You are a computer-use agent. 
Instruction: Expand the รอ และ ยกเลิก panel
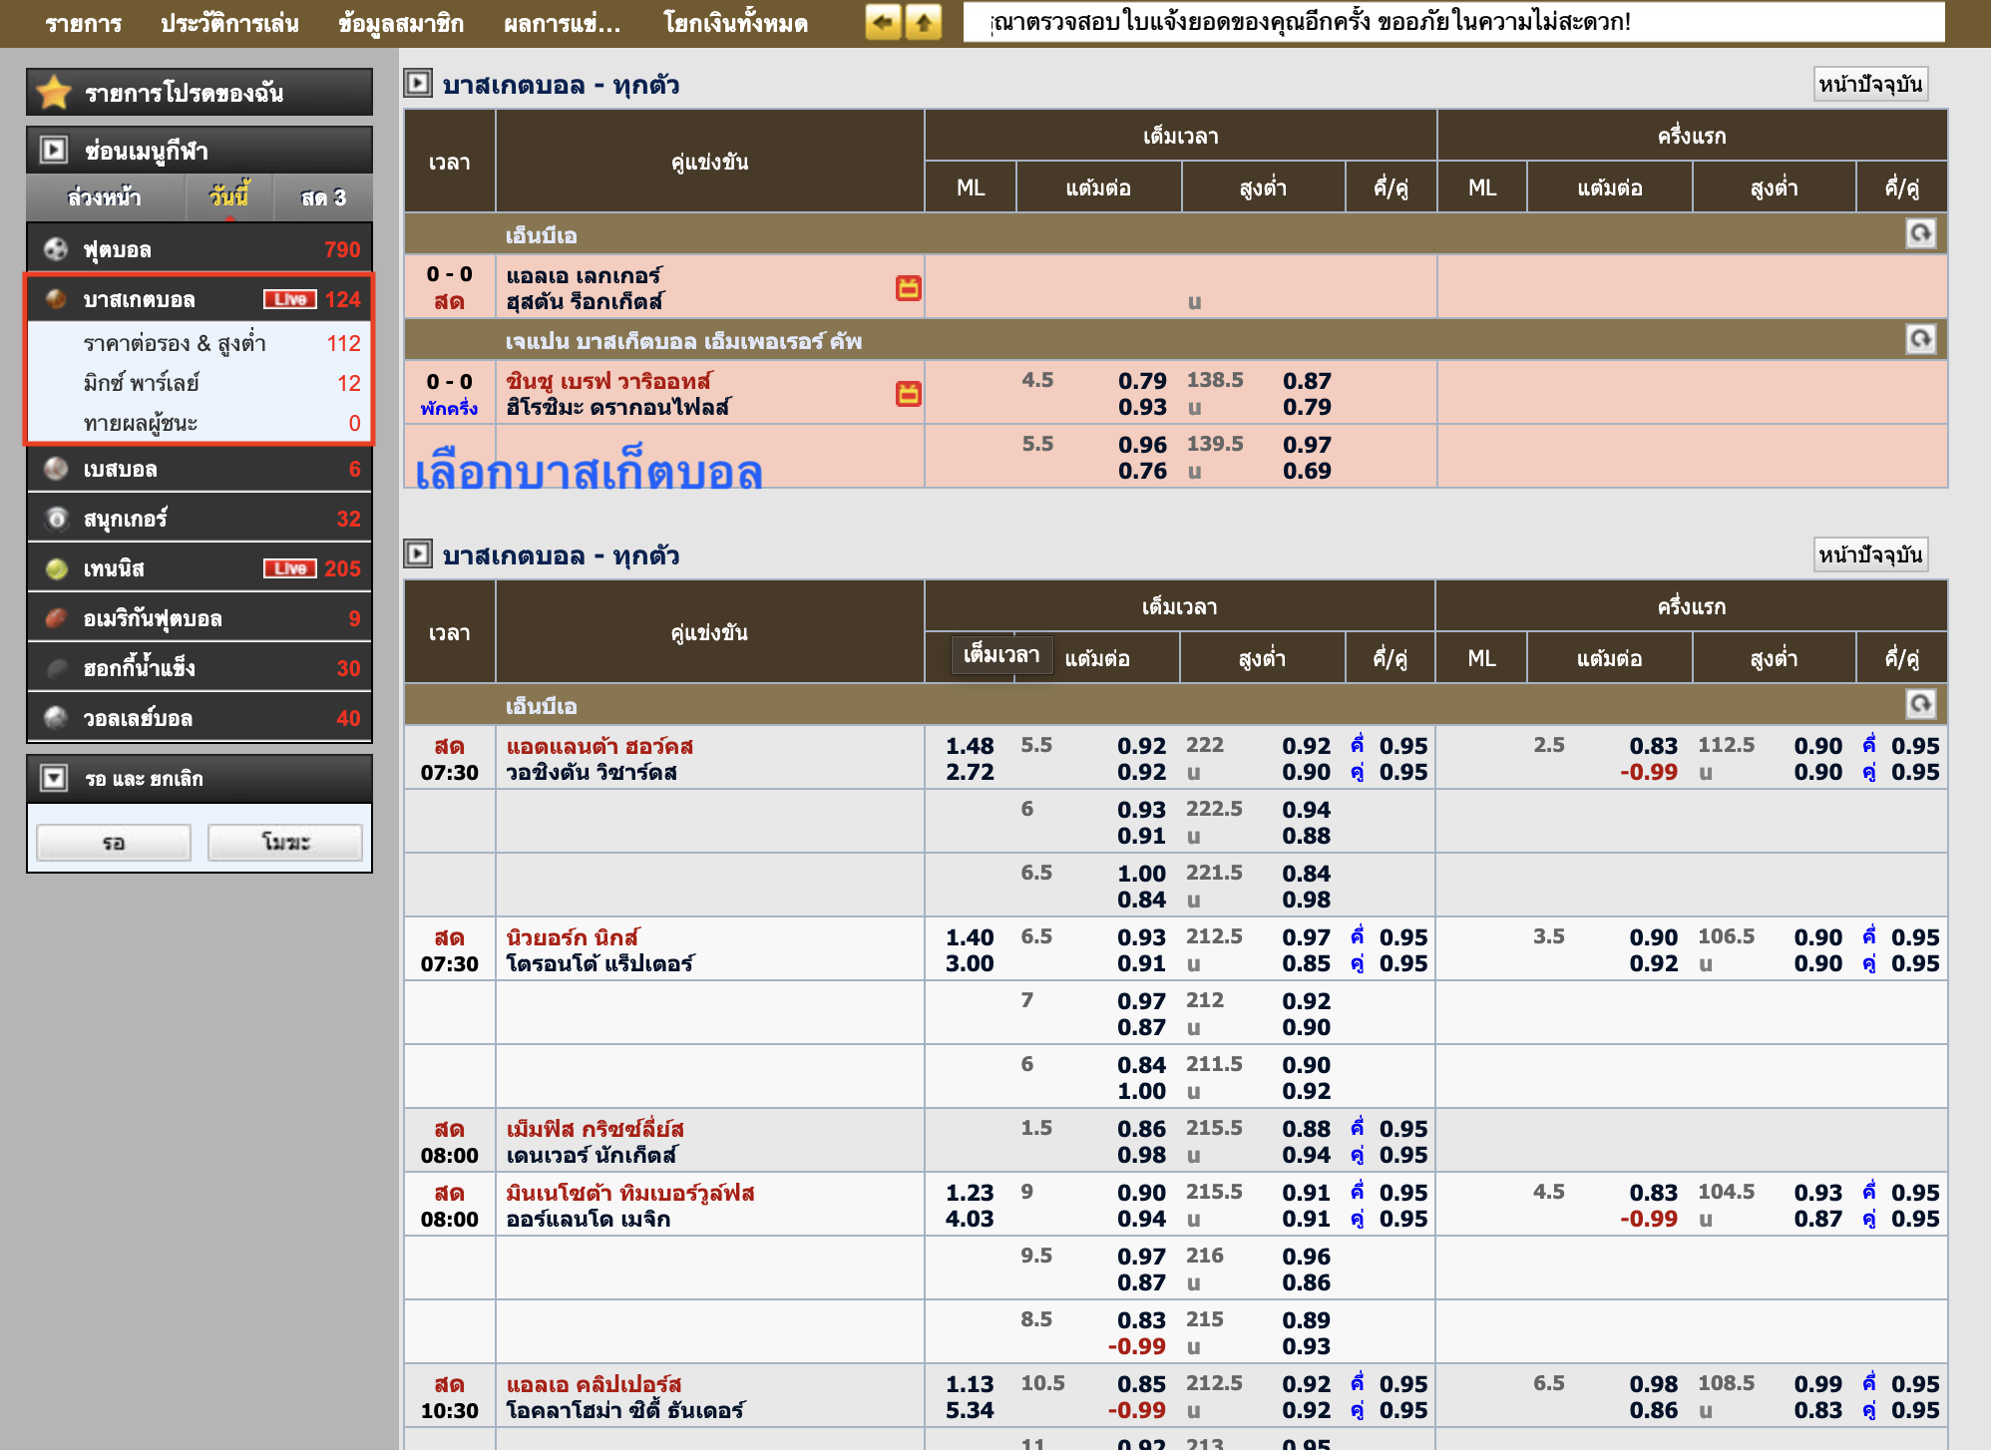(x=54, y=778)
